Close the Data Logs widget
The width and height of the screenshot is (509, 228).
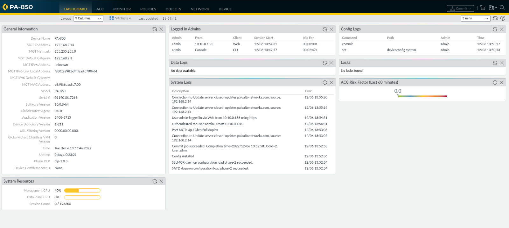[331, 63]
